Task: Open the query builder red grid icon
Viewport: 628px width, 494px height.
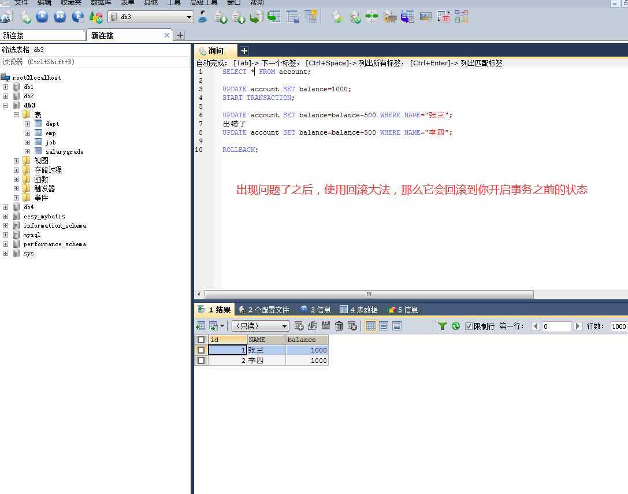Action: coord(444,17)
